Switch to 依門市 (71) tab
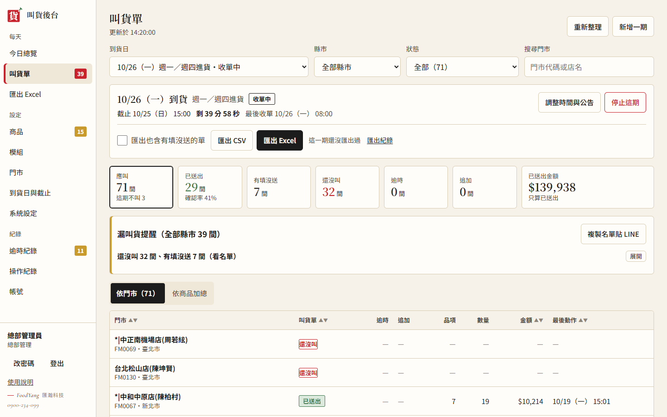667x417 pixels. click(138, 293)
